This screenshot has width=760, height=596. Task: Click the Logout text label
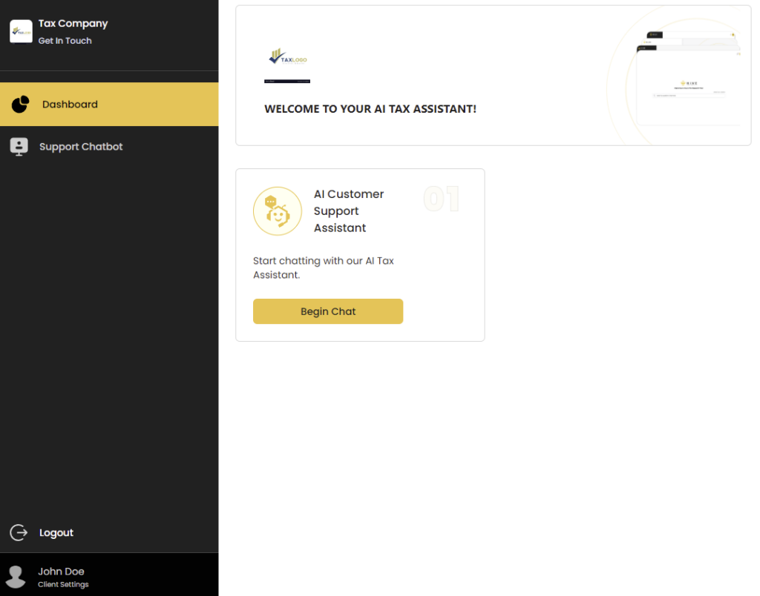coord(56,533)
